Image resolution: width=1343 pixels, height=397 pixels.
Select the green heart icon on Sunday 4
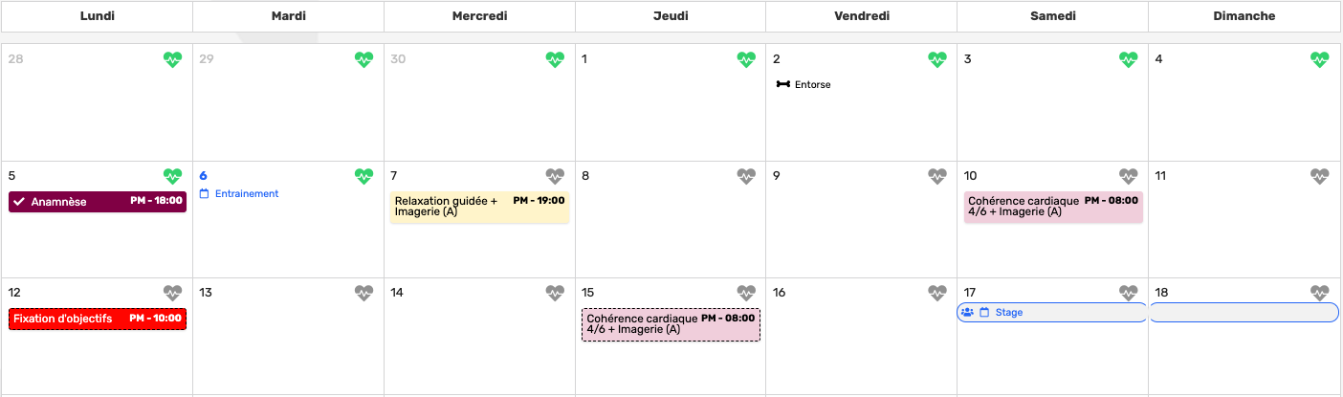1320,59
